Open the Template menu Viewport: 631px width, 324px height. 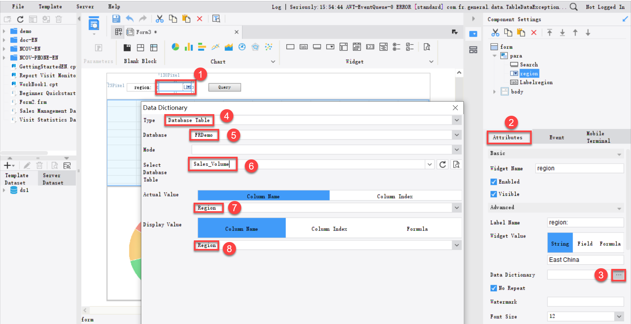coord(50,7)
